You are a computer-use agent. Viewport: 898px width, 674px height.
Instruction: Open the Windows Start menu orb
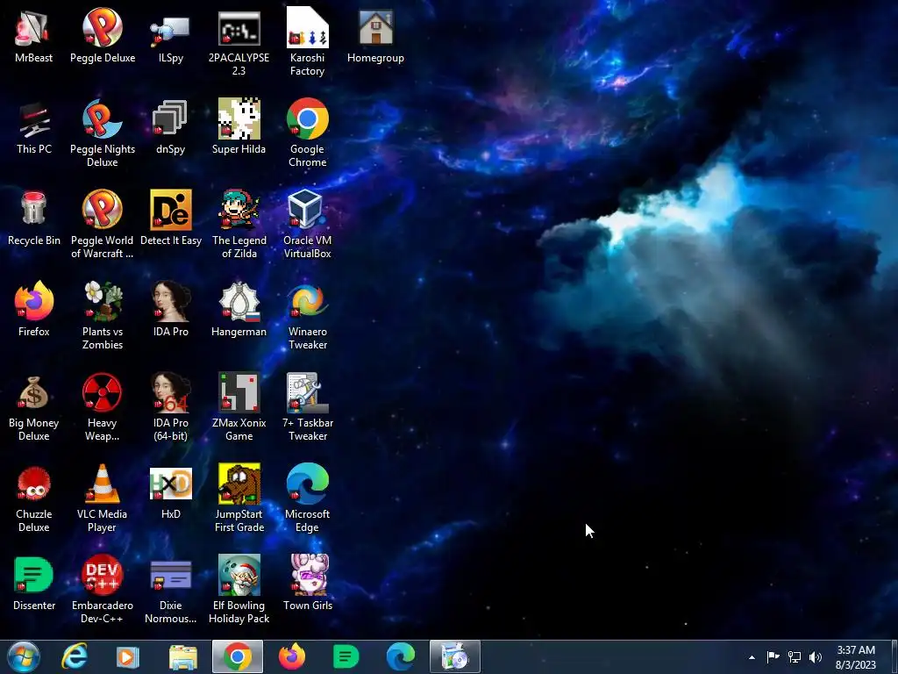click(24, 656)
